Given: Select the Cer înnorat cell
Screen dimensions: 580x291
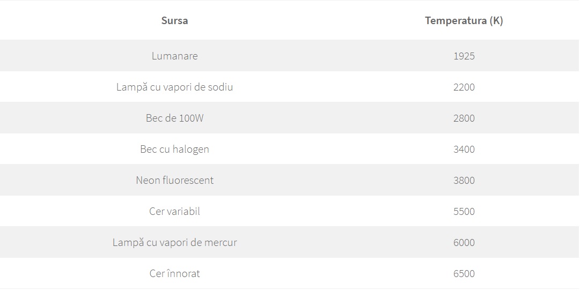Looking at the screenshot, I should 174,273.
